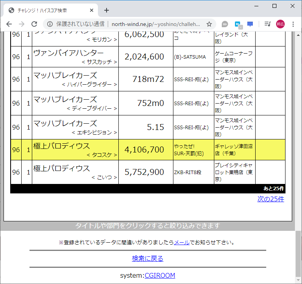Open the 邦広 profile avatar
Screen dimensions: 302x284
(x=280, y=24)
